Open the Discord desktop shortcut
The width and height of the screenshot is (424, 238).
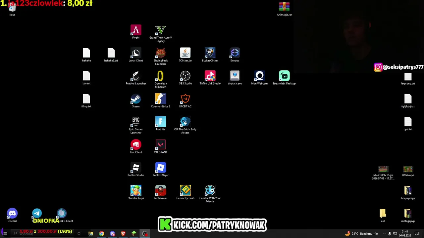(x=12, y=215)
